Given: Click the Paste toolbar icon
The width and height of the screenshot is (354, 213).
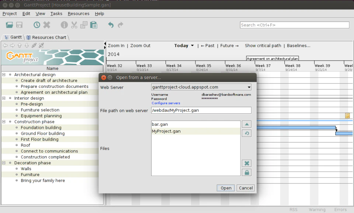Looking at the screenshot, I should tap(93, 25).
